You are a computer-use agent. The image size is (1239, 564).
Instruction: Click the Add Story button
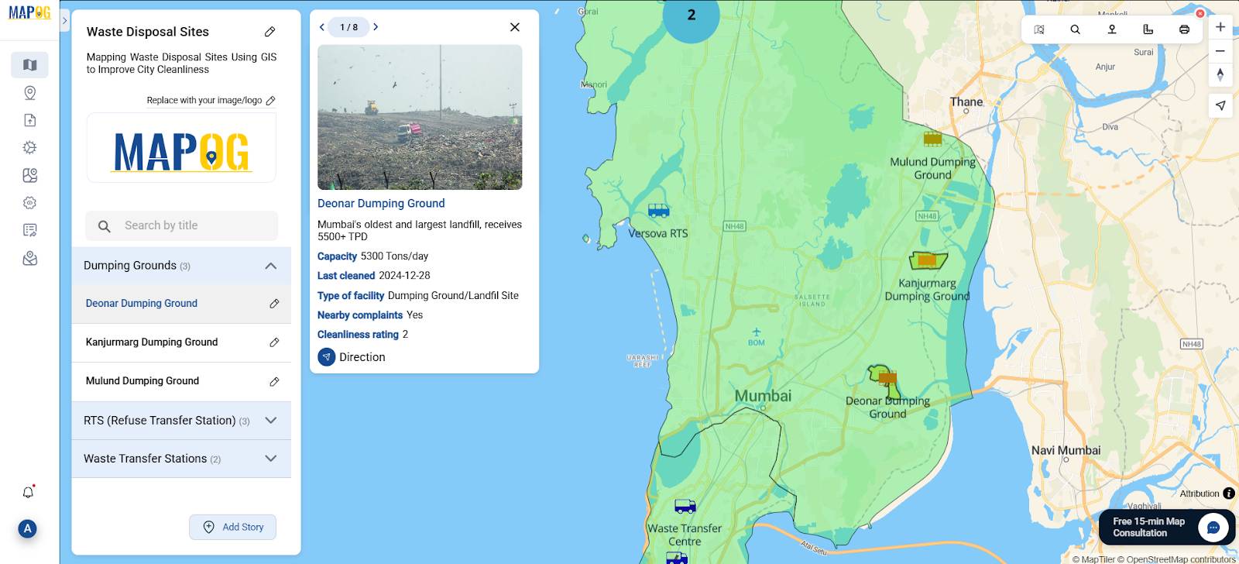click(233, 527)
